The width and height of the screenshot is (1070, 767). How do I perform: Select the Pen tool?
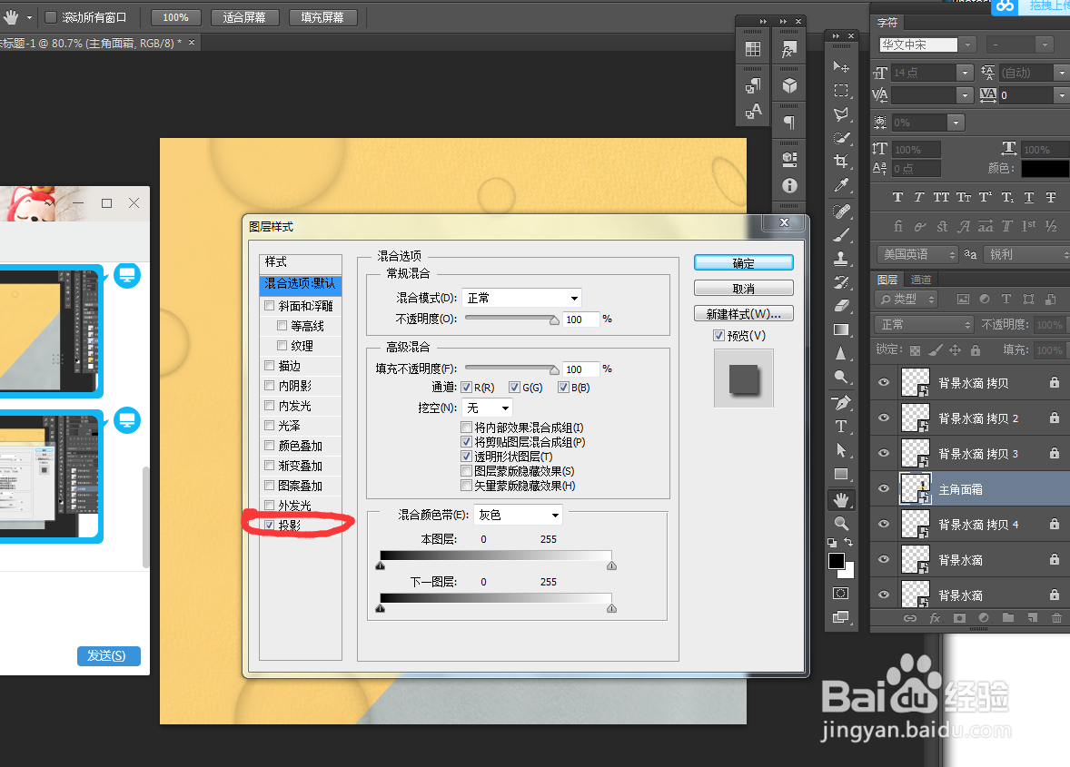(841, 403)
